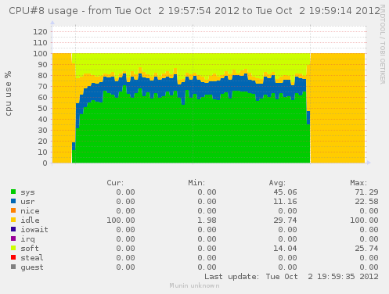Click the Cur column header

coord(115,183)
